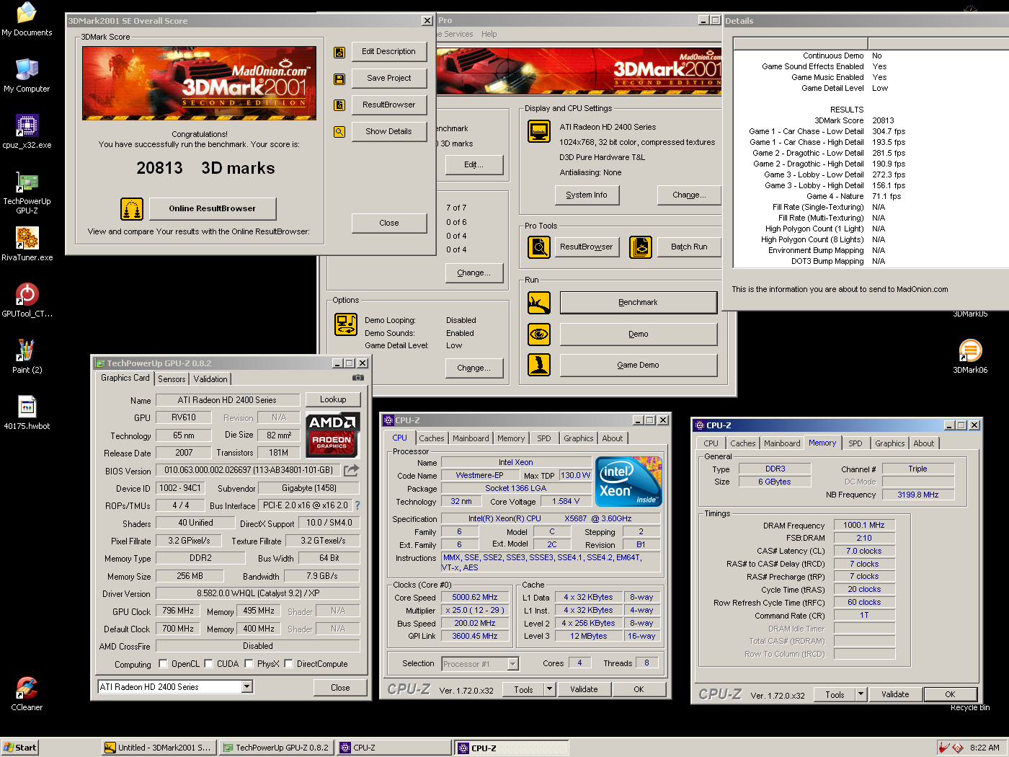Click the Show Details button
1009x757 pixels.
pos(389,132)
